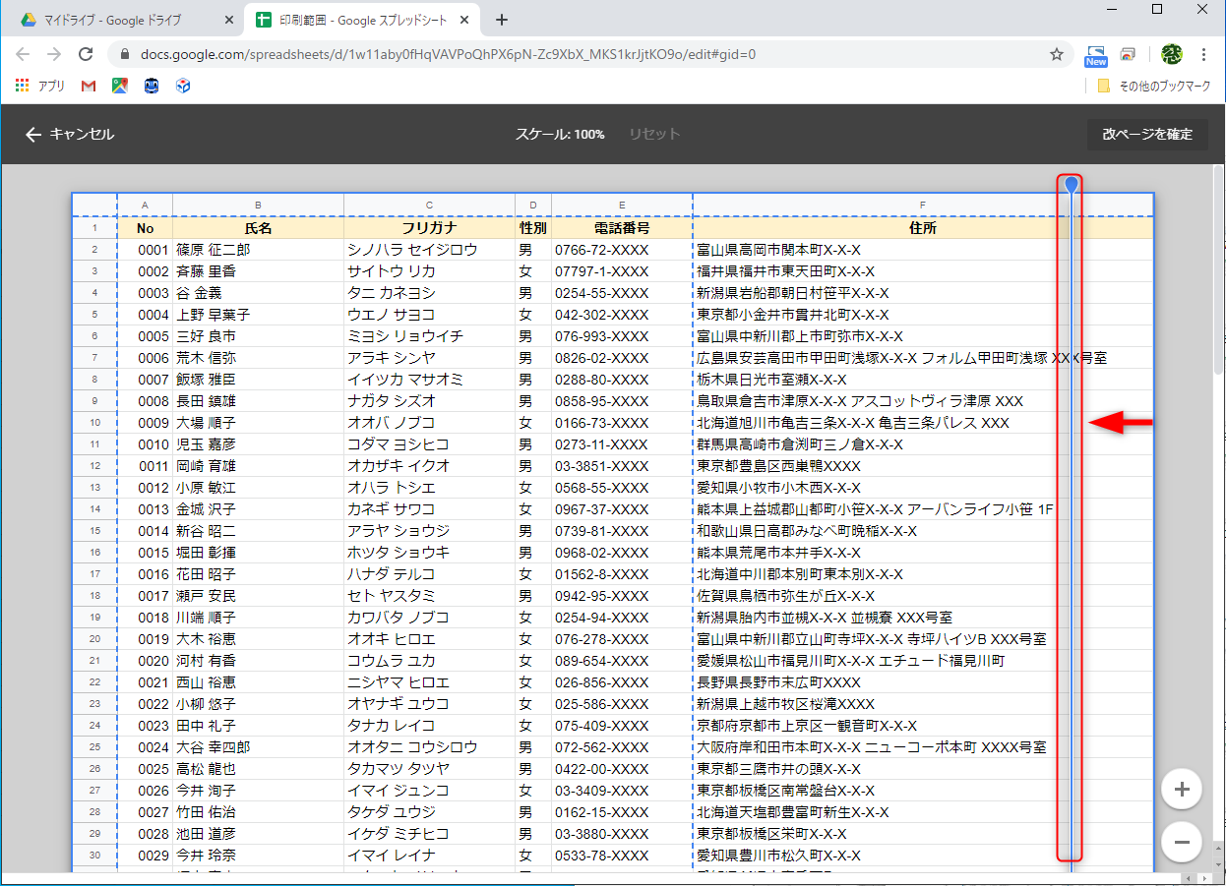Zoom out using the minus button
Screen dimensions: 1226x886
coord(1181,842)
